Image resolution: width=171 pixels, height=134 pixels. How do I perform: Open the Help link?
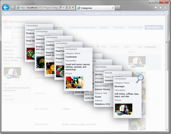(x=161, y=13)
